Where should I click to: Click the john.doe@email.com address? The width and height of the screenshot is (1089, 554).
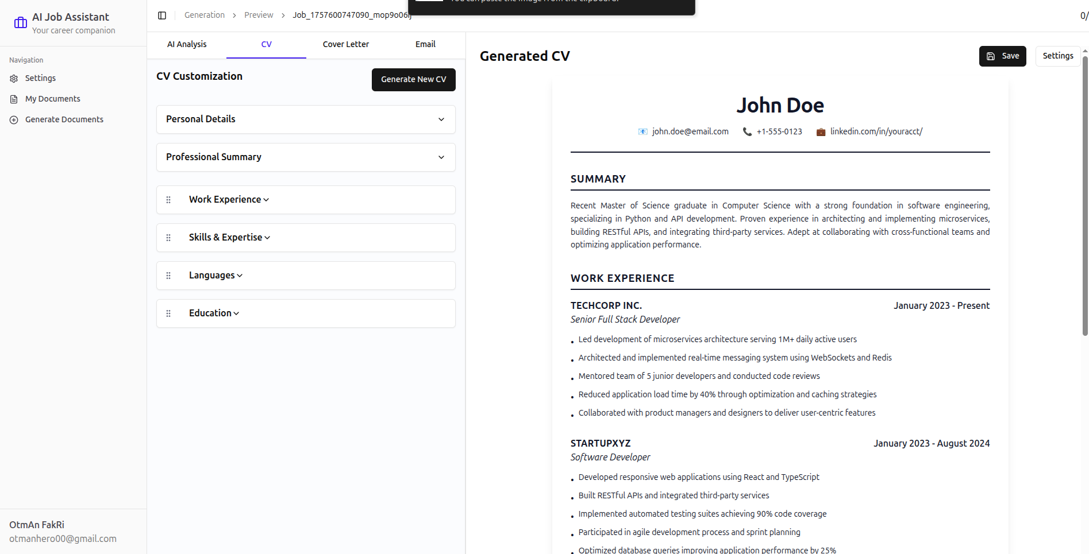point(690,132)
